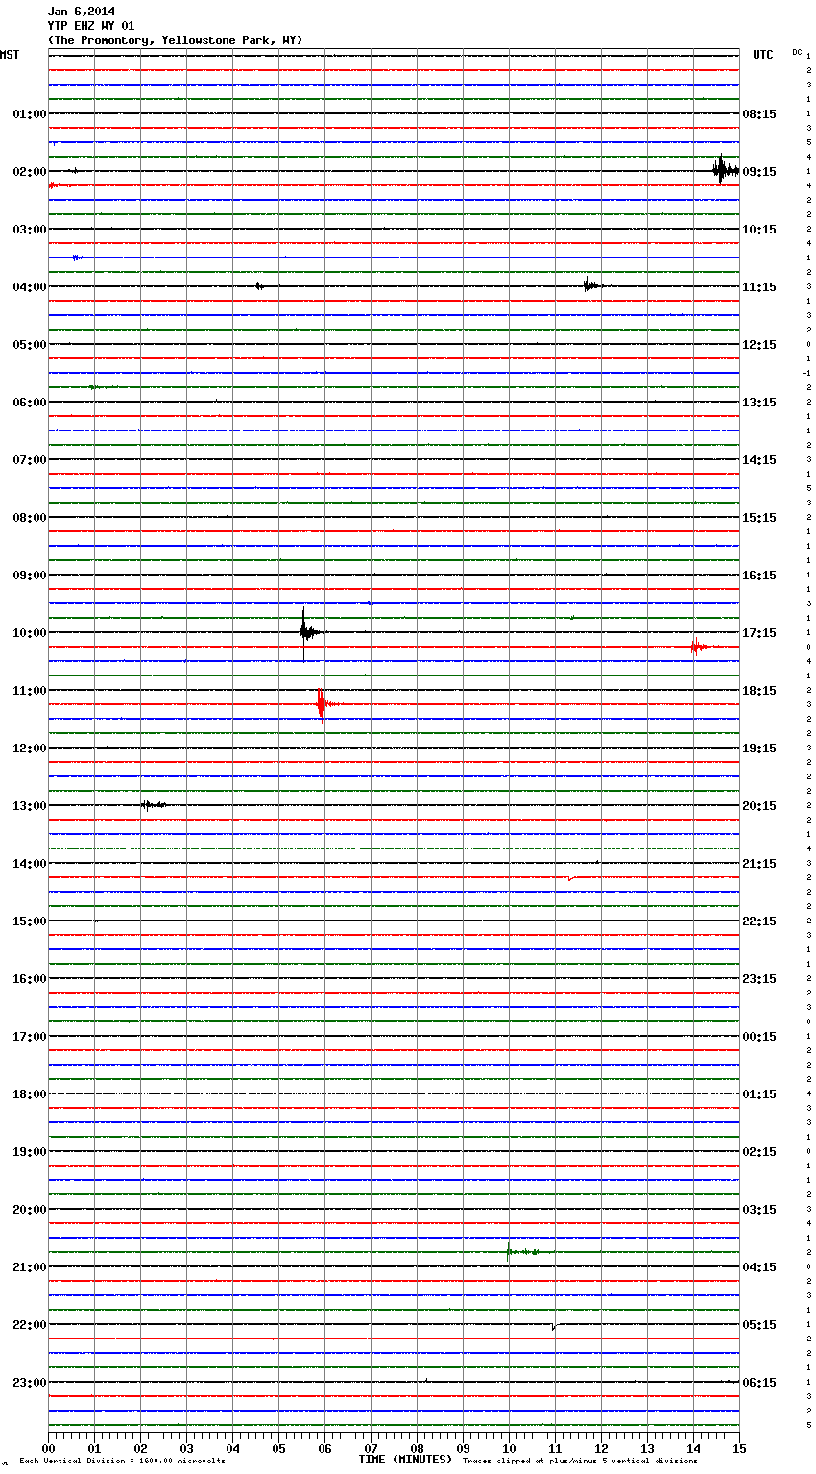The image size is (816, 1474).
Task: Select the 00:15 UTC time label
Action: point(759,1036)
